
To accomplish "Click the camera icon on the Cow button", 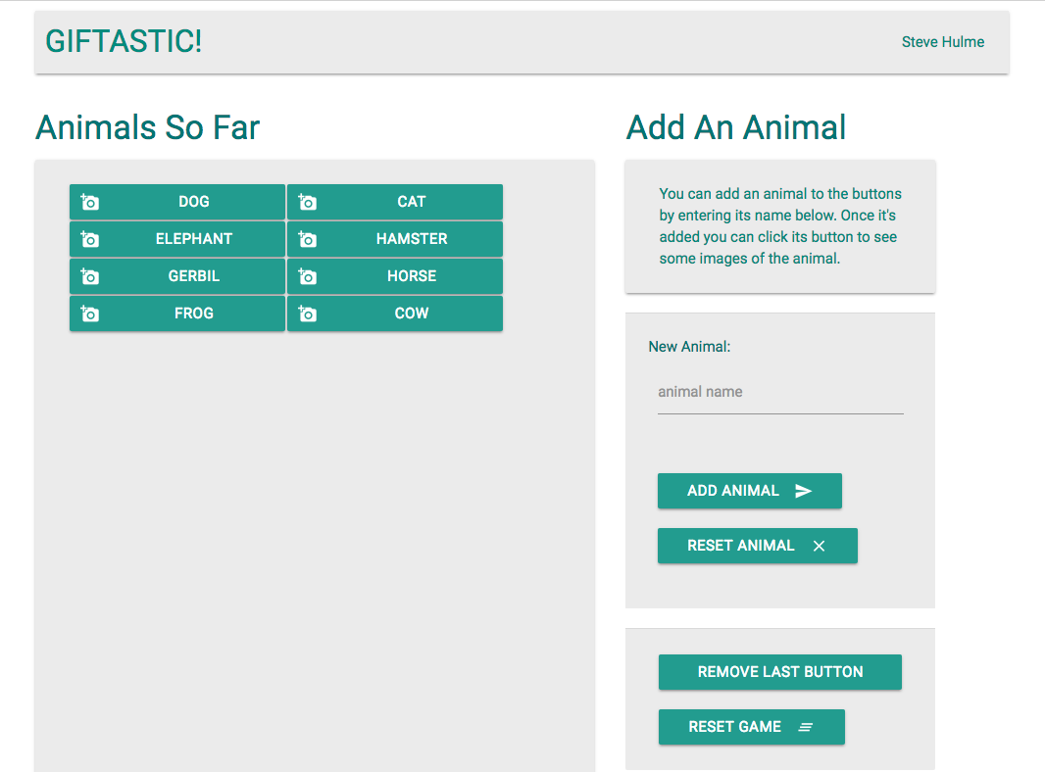I will 308,314.
